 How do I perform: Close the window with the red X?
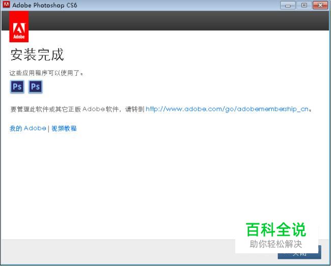[x=320, y=5]
